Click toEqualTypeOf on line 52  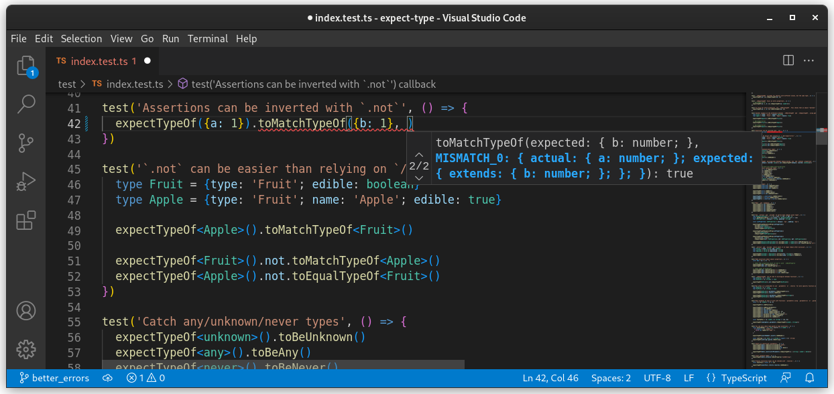click(x=335, y=276)
